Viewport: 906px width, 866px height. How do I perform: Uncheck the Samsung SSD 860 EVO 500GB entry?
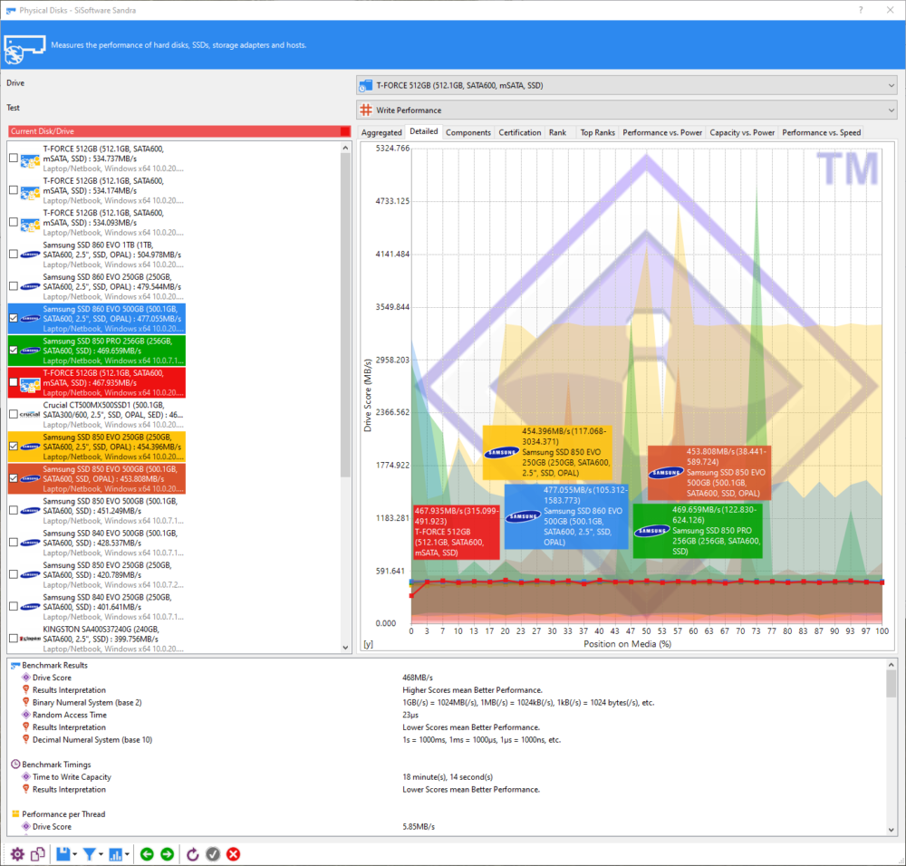(x=14, y=318)
